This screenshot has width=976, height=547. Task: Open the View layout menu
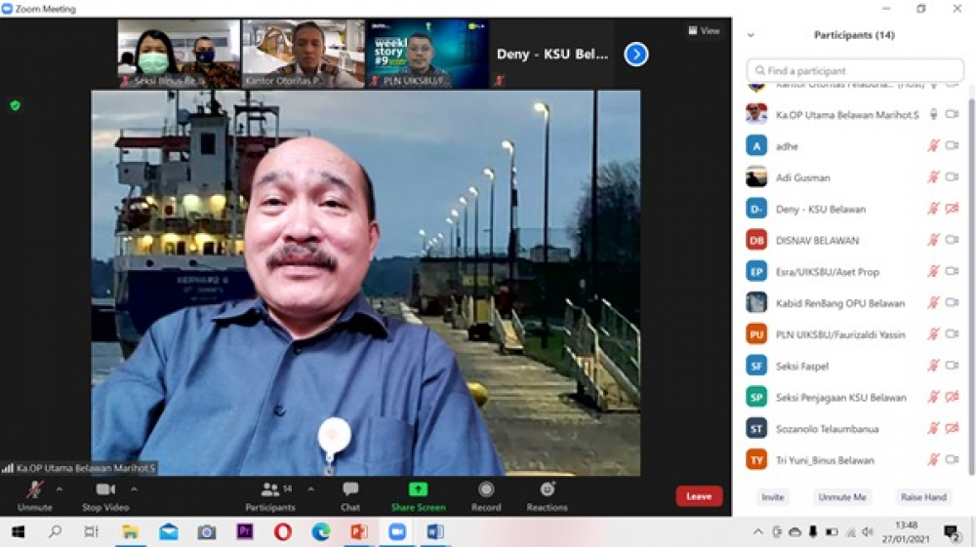pyautogui.click(x=704, y=30)
